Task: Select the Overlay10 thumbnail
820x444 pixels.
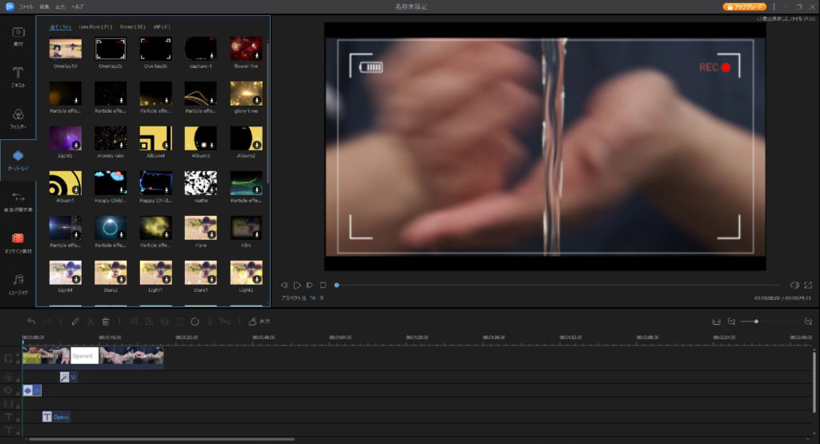Action: pyautogui.click(x=66, y=49)
